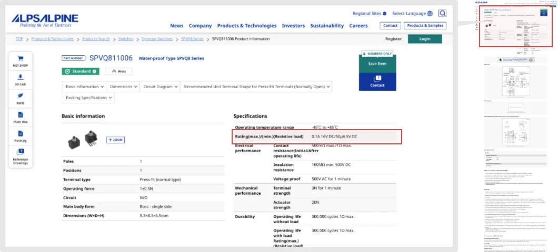Open Products & Technologies breadcrumb link
The width and height of the screenshot is (558, 252).
click(x=53, y=39)
